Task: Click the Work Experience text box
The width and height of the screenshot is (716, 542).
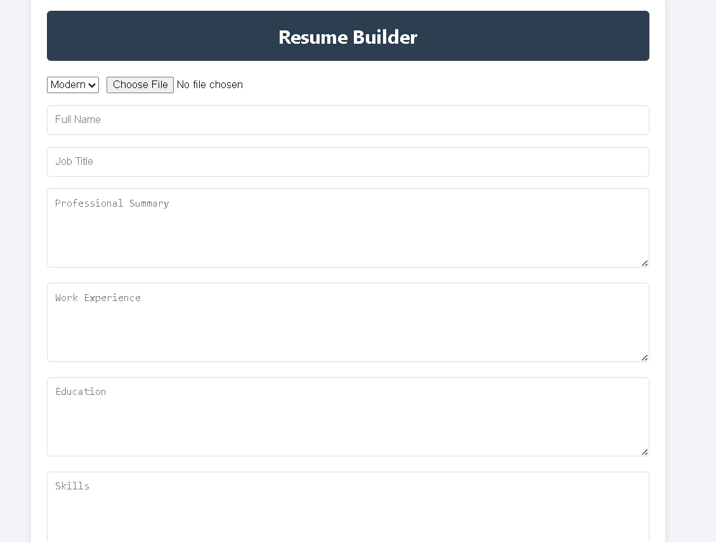Action: pos(348,322)
